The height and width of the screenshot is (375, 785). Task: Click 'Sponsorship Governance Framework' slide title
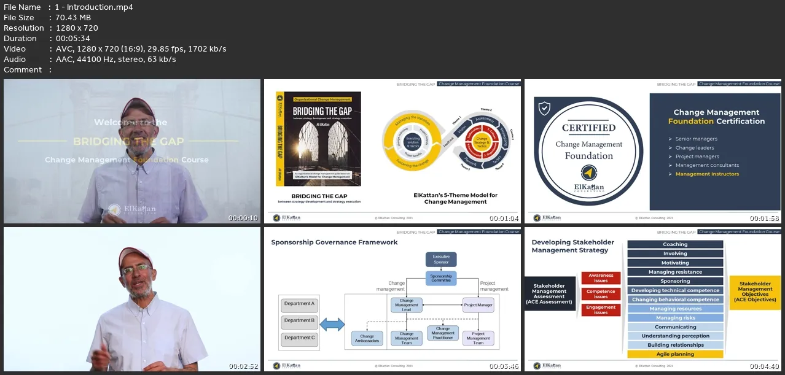coord(334,242)
